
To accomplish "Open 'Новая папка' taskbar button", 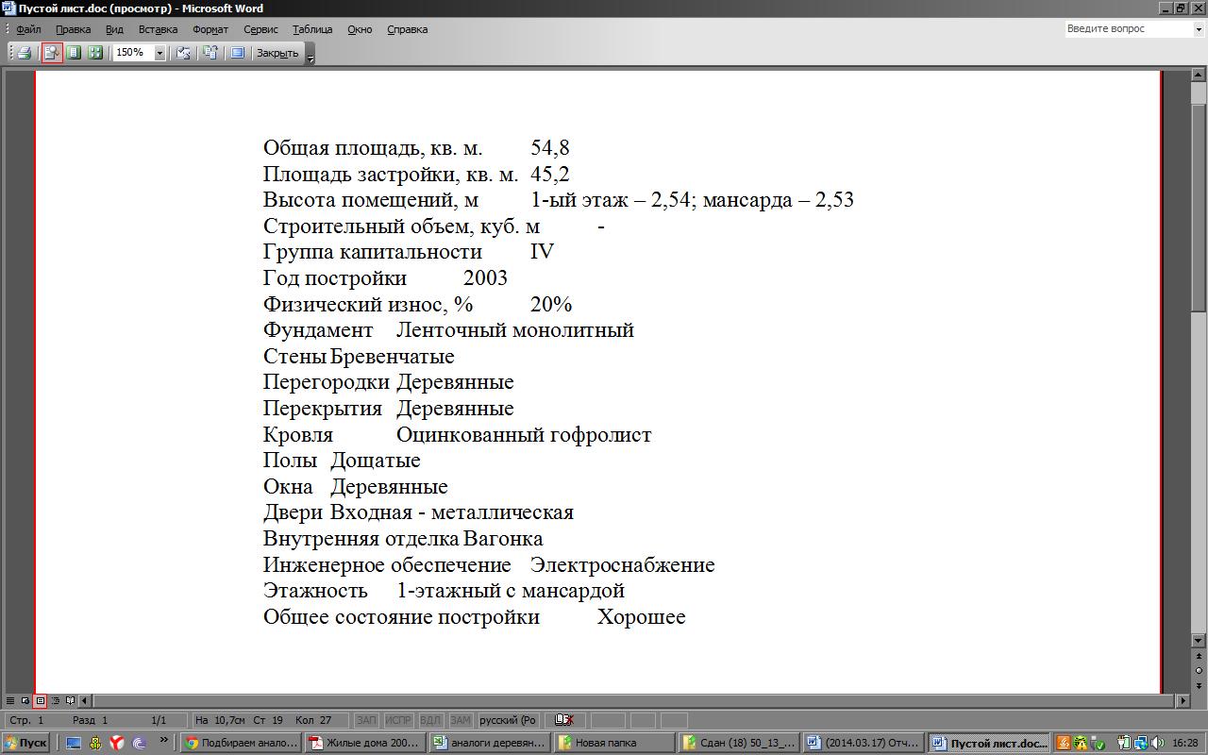I will 614,743.
